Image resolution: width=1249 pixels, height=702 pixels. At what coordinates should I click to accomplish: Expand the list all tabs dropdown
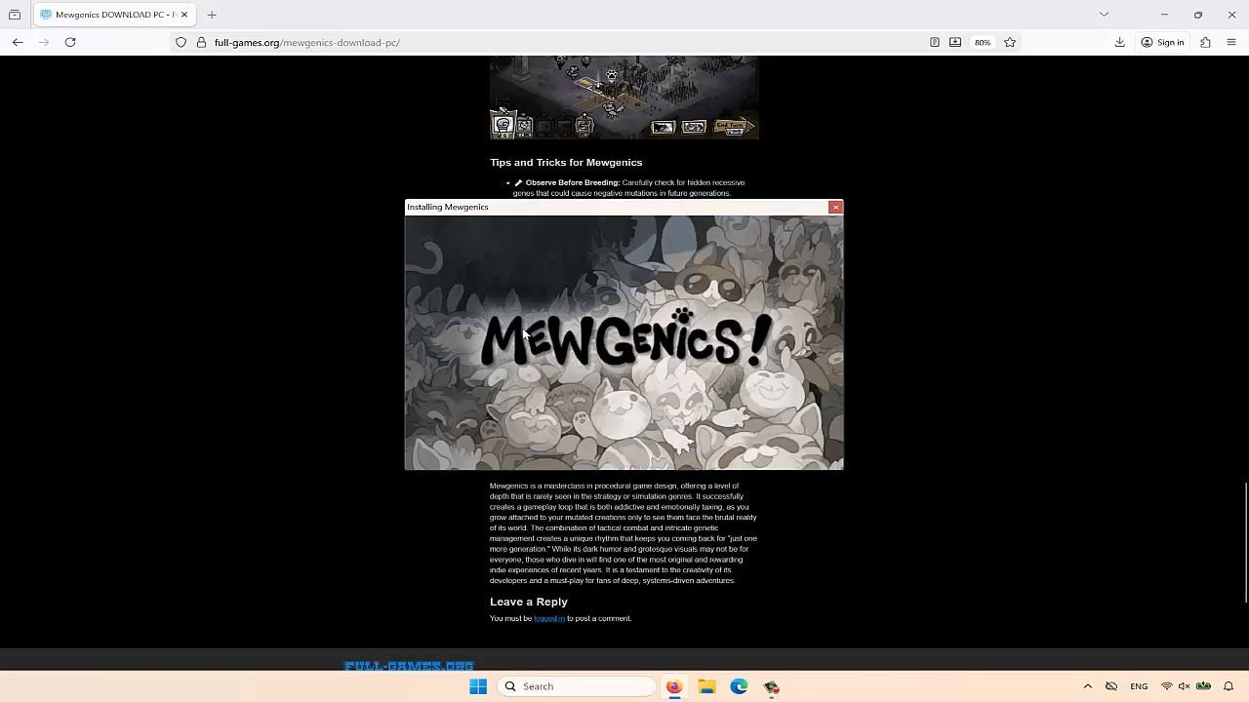pyautogui.click(x=1104, y=15)
